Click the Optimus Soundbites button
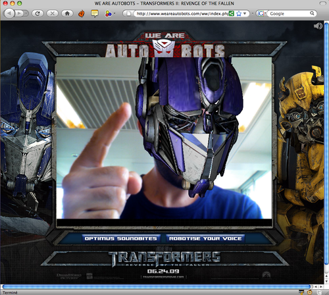 click(121, 238)
